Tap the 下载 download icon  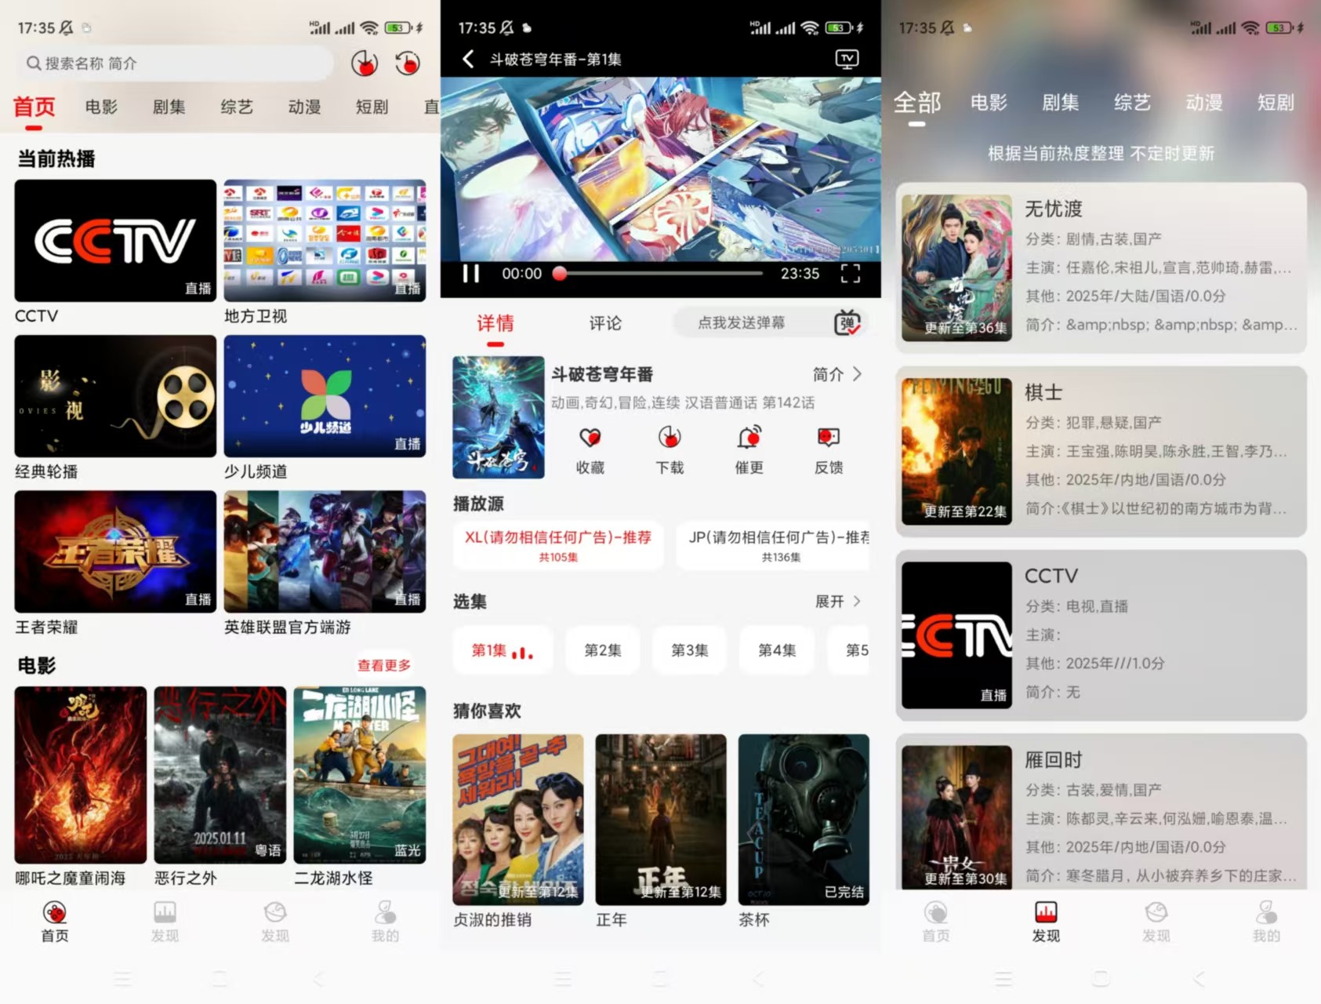point(670,437)
